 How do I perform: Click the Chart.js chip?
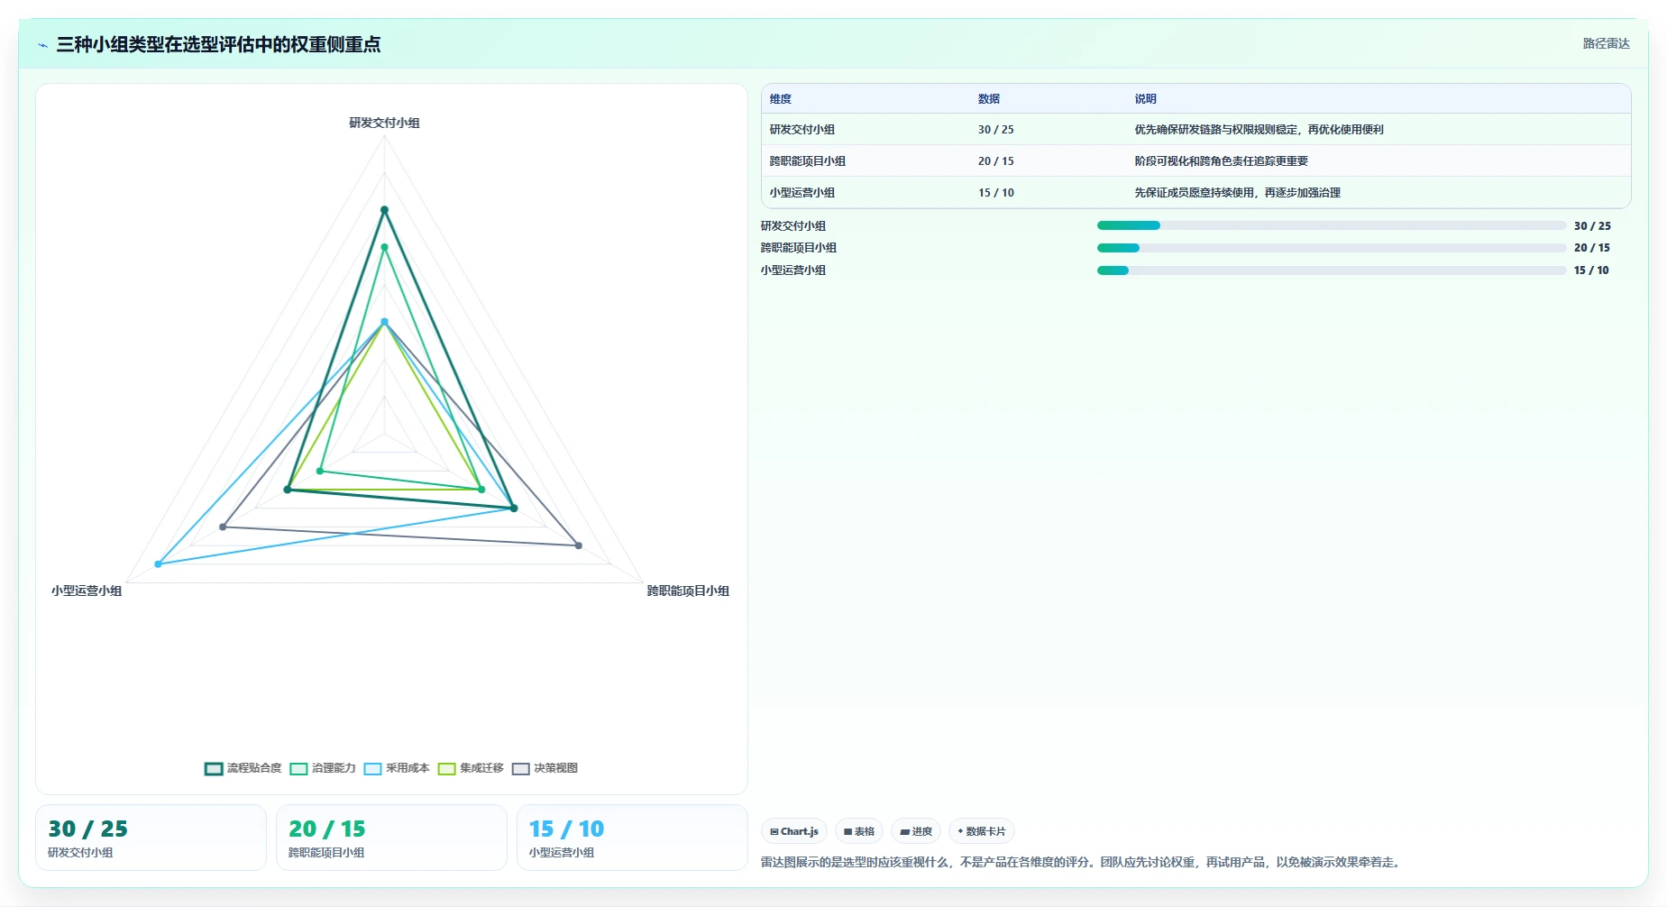click(794, 831)
